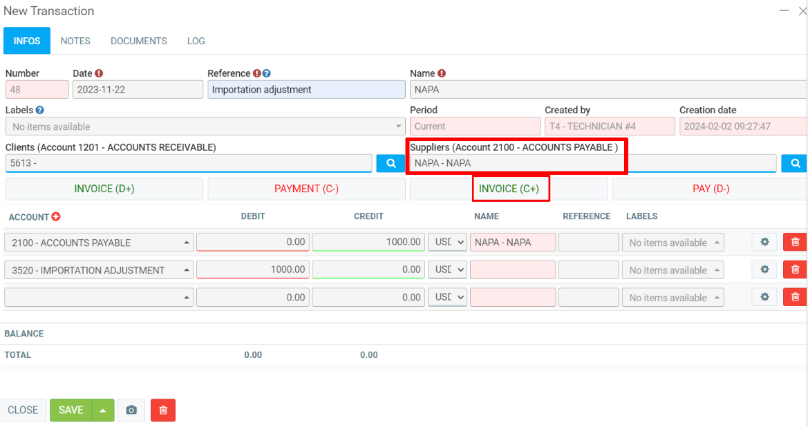Open gear settings for the empty third row
Viewport: 808px width, 427px height.
coord(764,297)
